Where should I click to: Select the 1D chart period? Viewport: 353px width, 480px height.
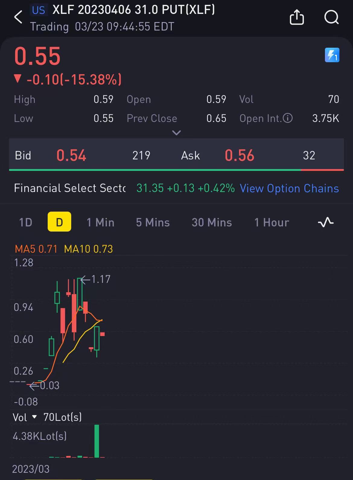(x=26, y=222)
